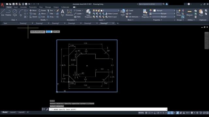The height and width of the screenshot is (117, 209).
Task: Toggle polar tracking in status bar
Action: pyautogui.click(x=158, y=113)
